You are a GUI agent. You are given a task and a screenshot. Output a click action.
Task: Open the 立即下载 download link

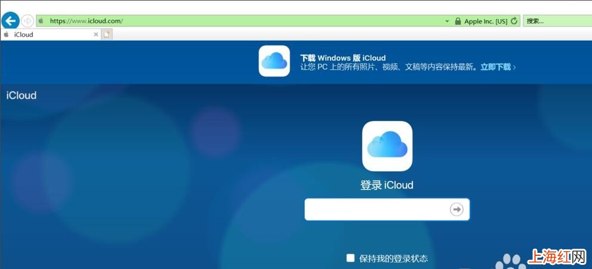coord(498,67)
